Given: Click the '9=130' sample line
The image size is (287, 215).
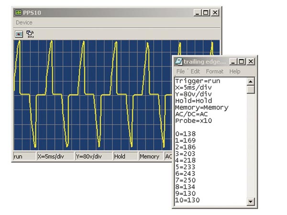Looking at the screenshot, I should (186, 193).
